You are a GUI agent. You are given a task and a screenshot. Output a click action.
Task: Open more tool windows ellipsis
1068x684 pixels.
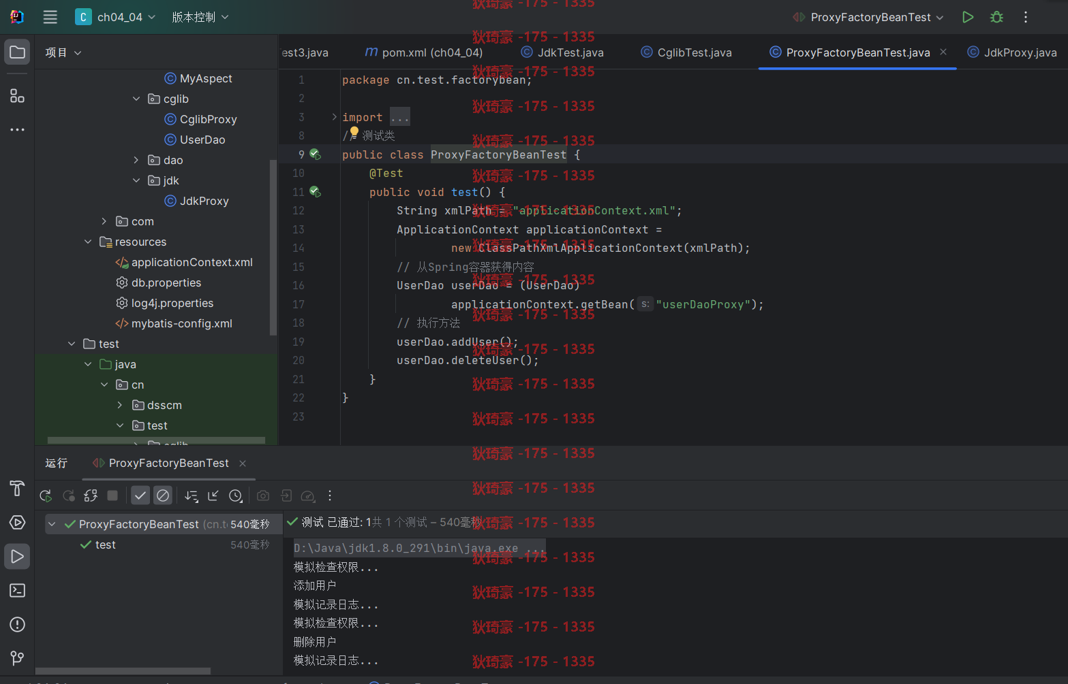coord(17,129)
